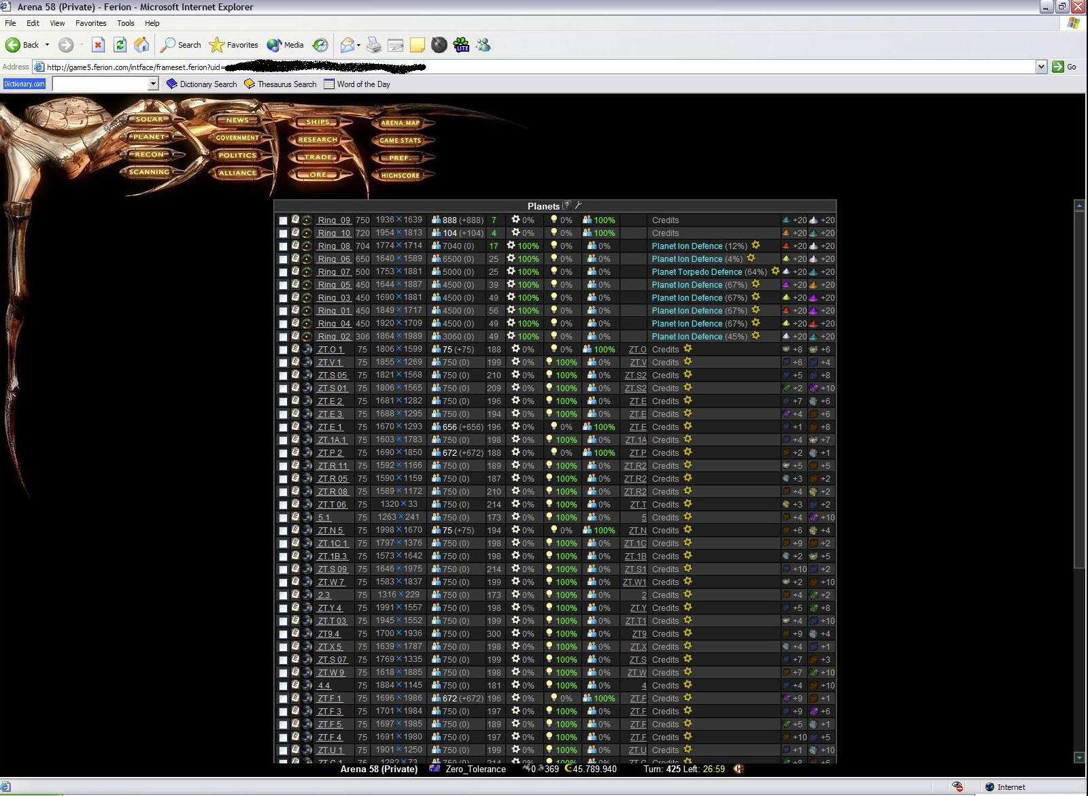Click the Search icon in the IE toolbar
Viewport: 1088px width, 796px height.
click(x=180, y=45)
